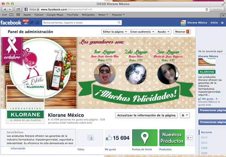226x157 pixels.
Task: Click the upper Promocionar página button
Action: click(x=212, y=110)
